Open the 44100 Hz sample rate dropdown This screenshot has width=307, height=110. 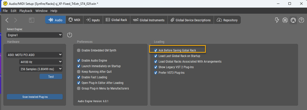coord(41,62)
